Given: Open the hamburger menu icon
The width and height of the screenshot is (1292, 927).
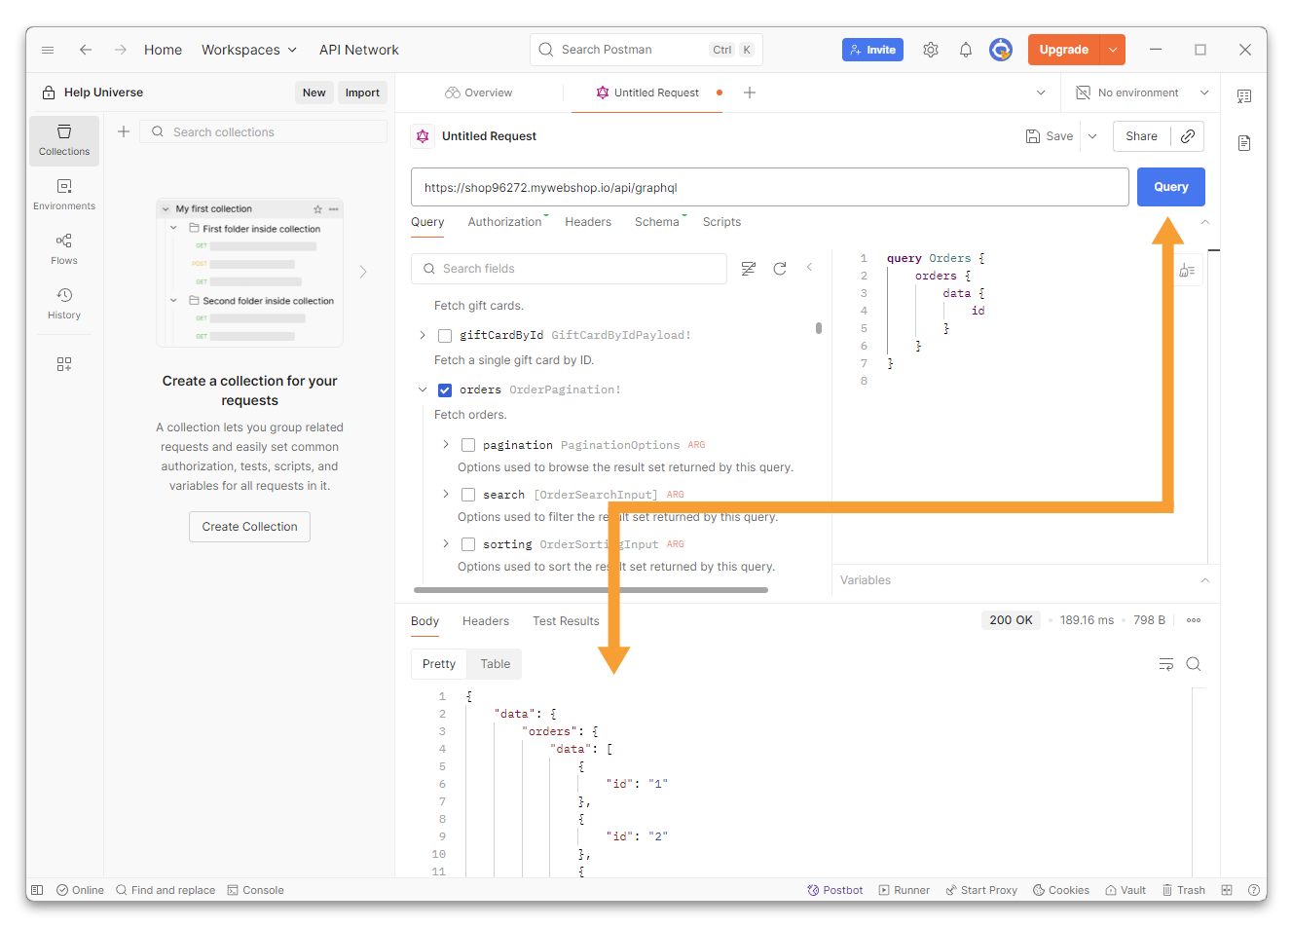Looking at the screenshot, I should [48, 50].
